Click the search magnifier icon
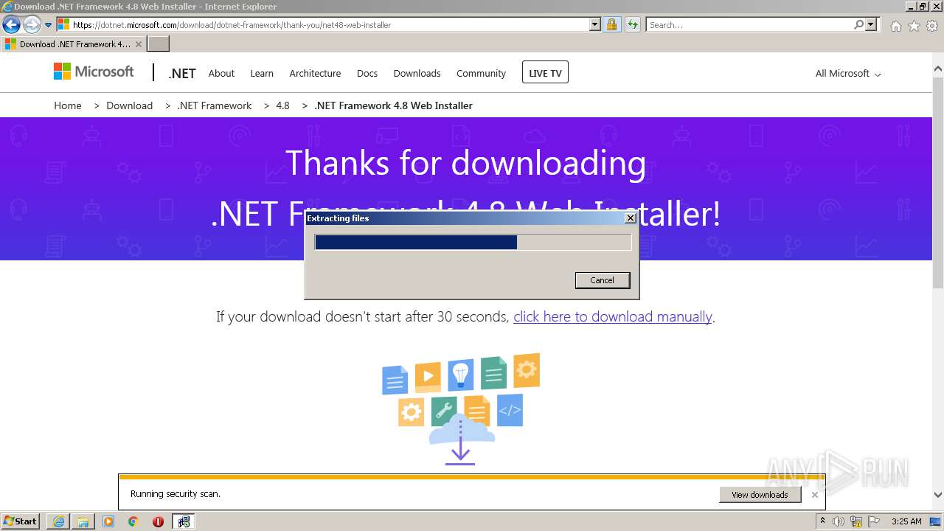The image size is (944, 531). point(858,24)
